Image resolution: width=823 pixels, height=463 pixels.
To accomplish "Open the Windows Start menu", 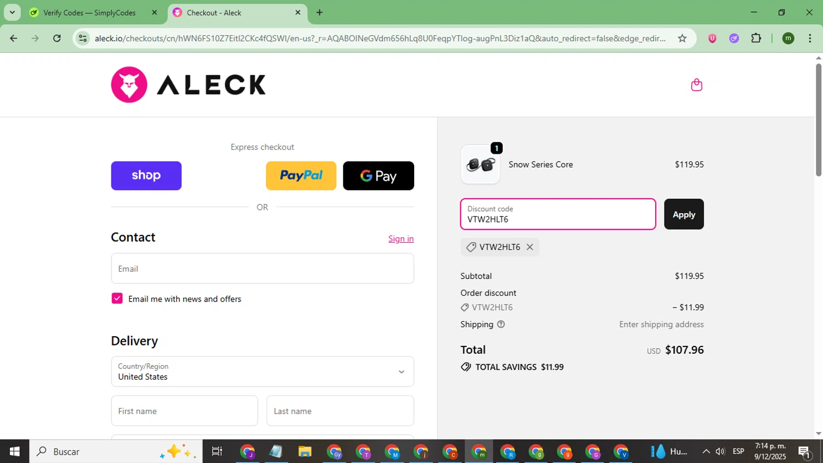I will point(14,451).
